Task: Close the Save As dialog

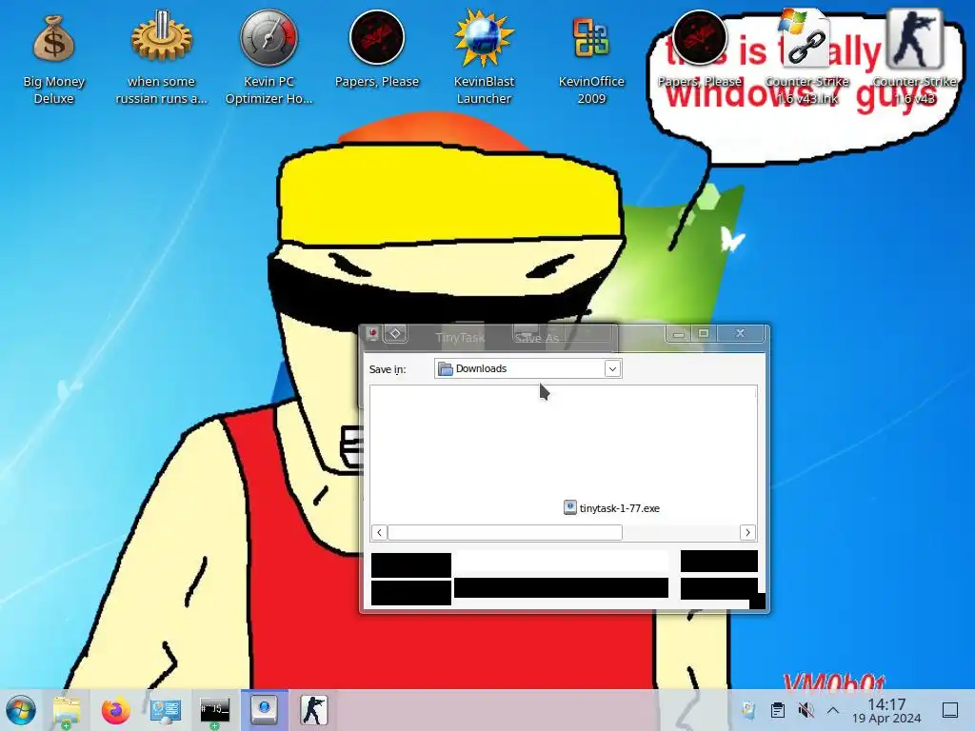Action: pos(740,334)
